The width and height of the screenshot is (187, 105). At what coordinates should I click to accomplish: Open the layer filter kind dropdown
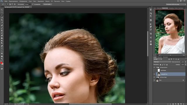[x=158, y=59]
